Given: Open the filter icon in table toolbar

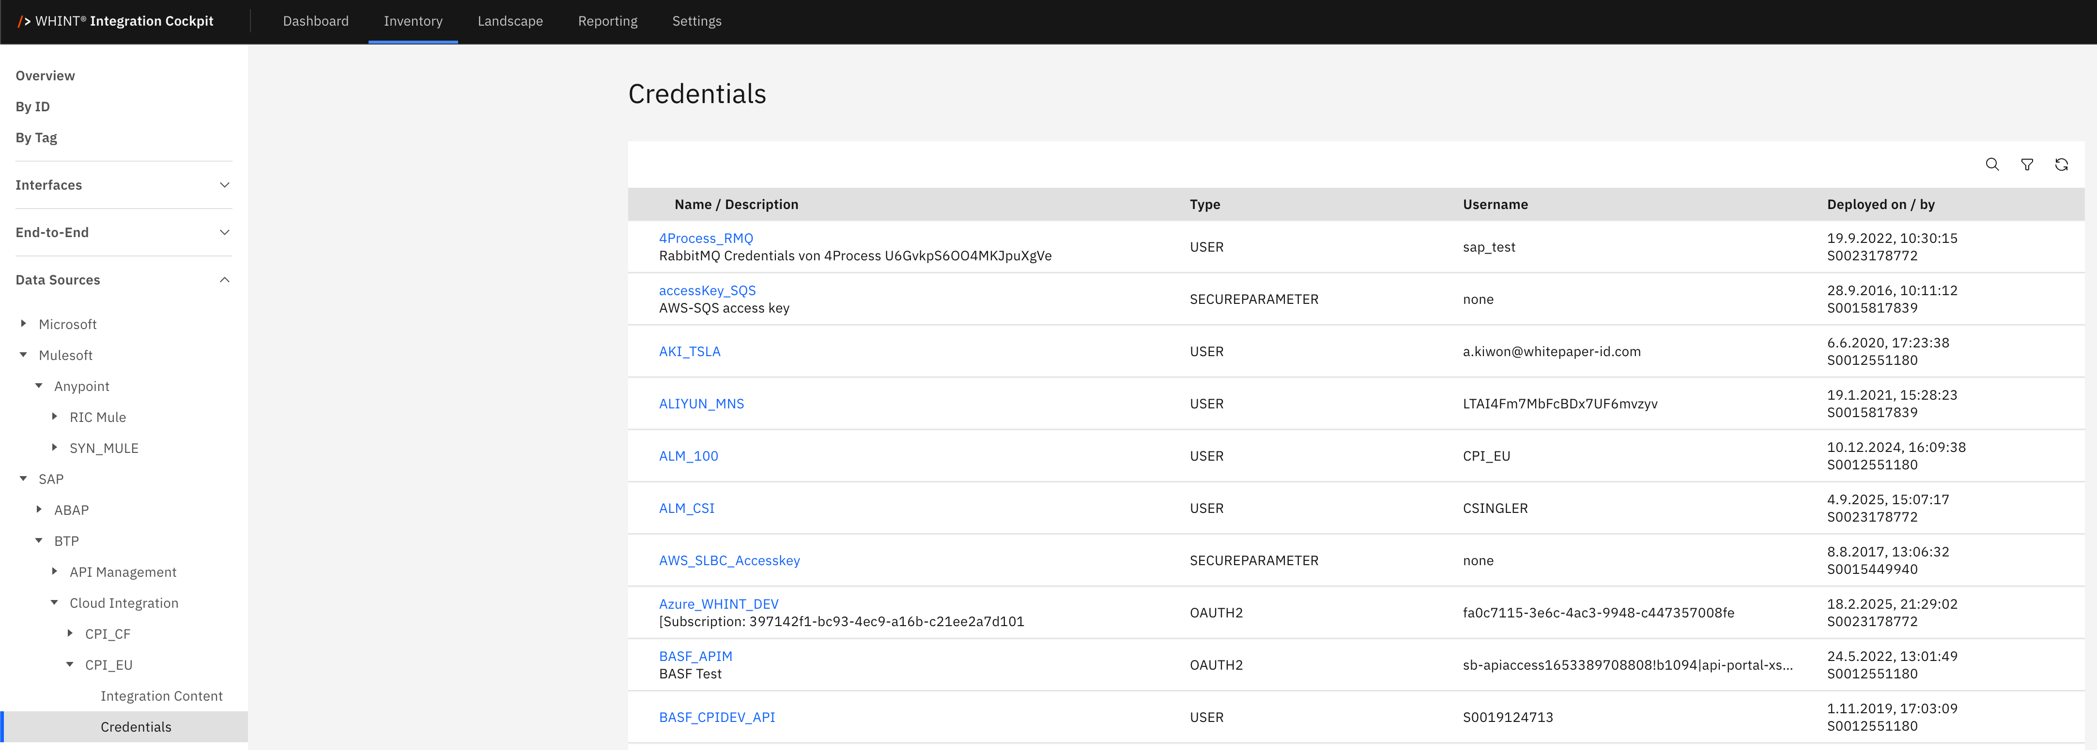Looking at the screenshot, I should pyautogui.click(x=2026, y=165).
